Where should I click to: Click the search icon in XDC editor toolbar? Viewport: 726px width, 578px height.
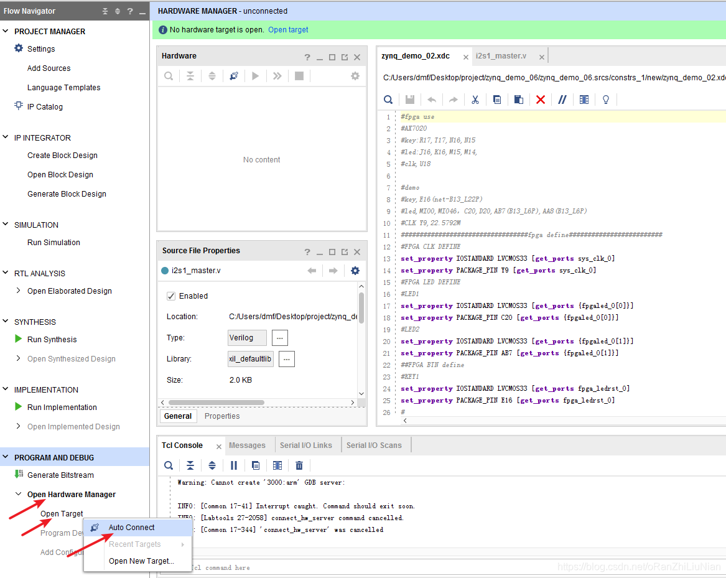click(x=388, y=100)
